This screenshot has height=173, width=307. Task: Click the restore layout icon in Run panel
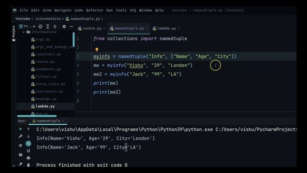click(x=21, y=155)
